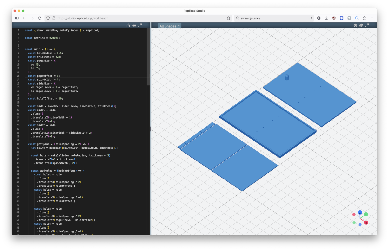Open the gray T extension icon
Screen dimensions: 389x251
349,18
